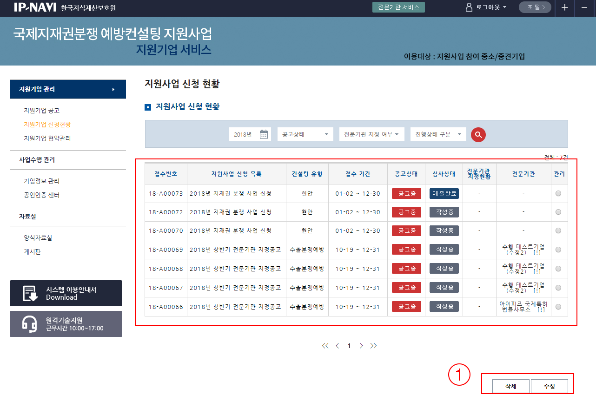
Task: Download the system usage guide
Action: [x=66, y=293]
